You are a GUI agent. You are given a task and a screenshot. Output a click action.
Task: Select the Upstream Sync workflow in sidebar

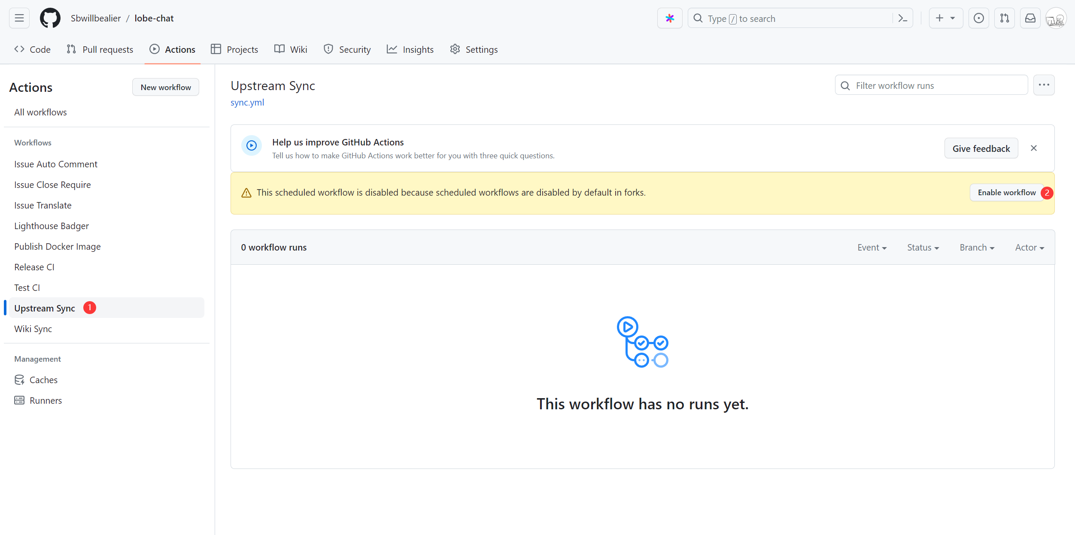pyautogui.click(x=45, y=308)
